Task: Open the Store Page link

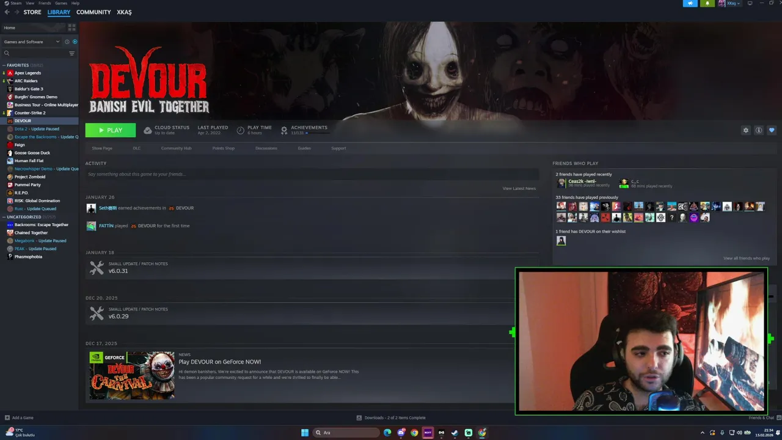Action: pos(102,148)
